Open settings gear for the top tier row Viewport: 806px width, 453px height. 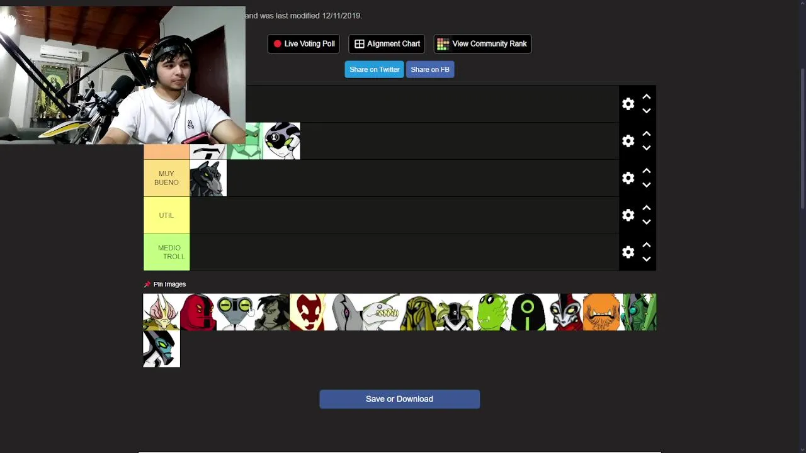pos(628,104)
